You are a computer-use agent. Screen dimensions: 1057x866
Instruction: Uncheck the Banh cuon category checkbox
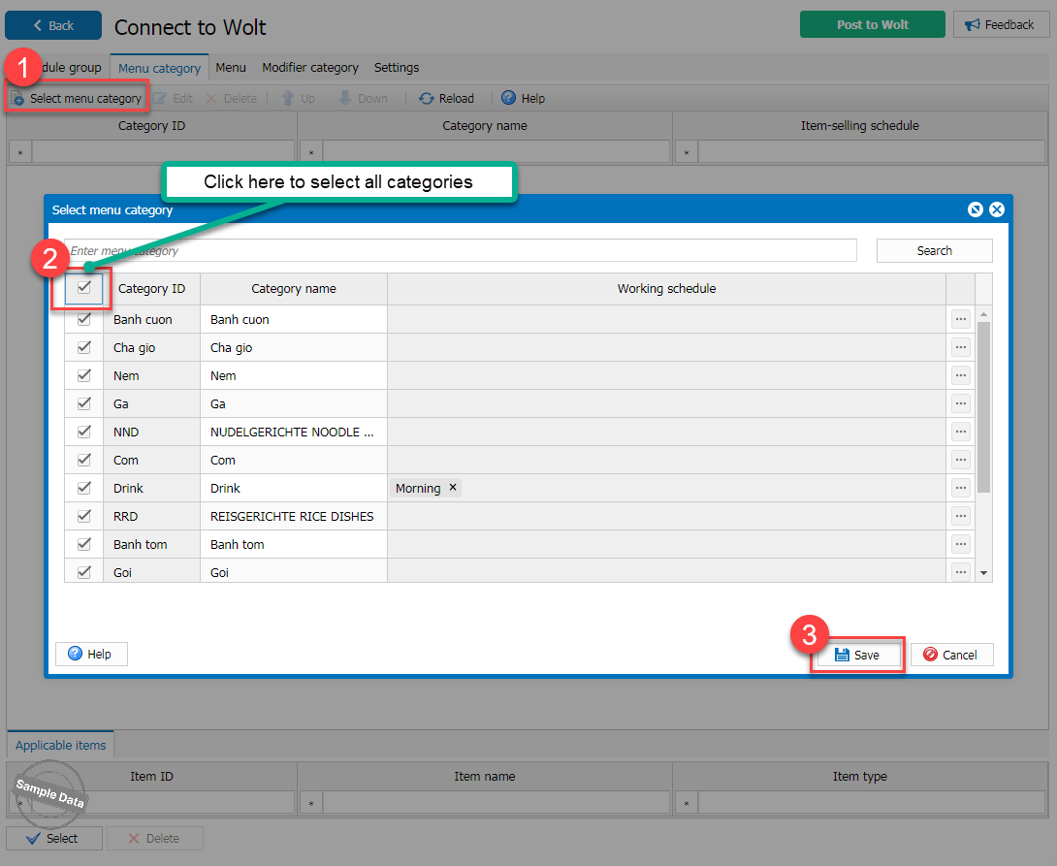[x=83, y=319]
